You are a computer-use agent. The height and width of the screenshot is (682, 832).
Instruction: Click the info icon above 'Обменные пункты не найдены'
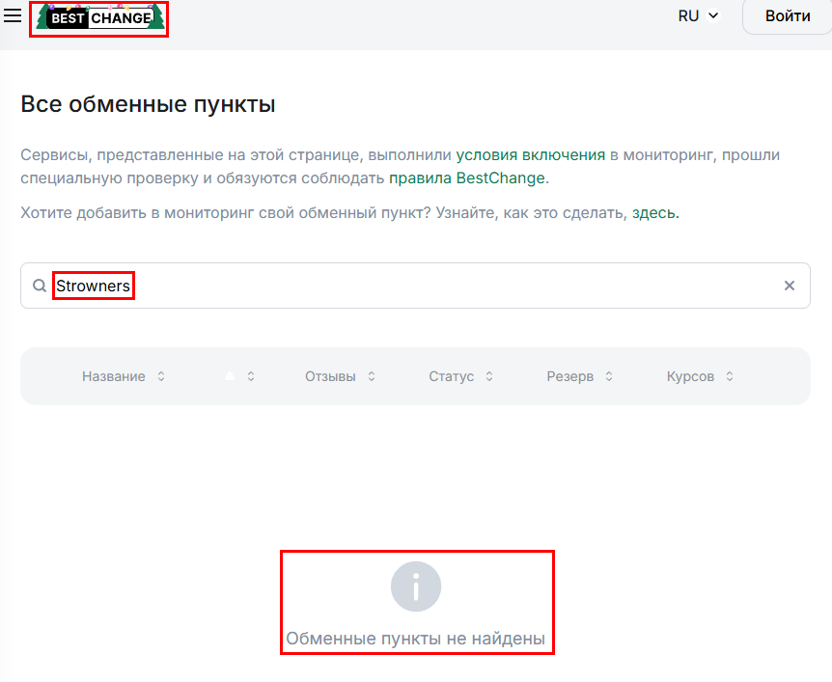click(x=416, y=586)
